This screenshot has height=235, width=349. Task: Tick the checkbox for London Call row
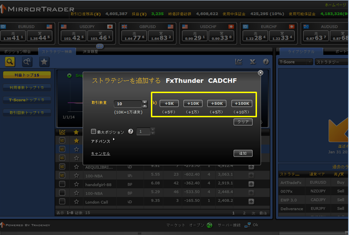click(62, 201)
